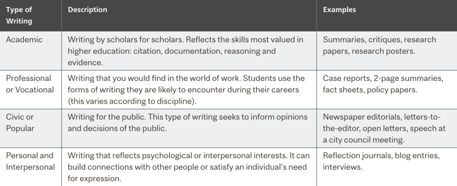Image resolution: width=457 pixels, height=186 pixels.
Task: Click the description about psychological or interpersonal interests
Action: tap(189, 166)
